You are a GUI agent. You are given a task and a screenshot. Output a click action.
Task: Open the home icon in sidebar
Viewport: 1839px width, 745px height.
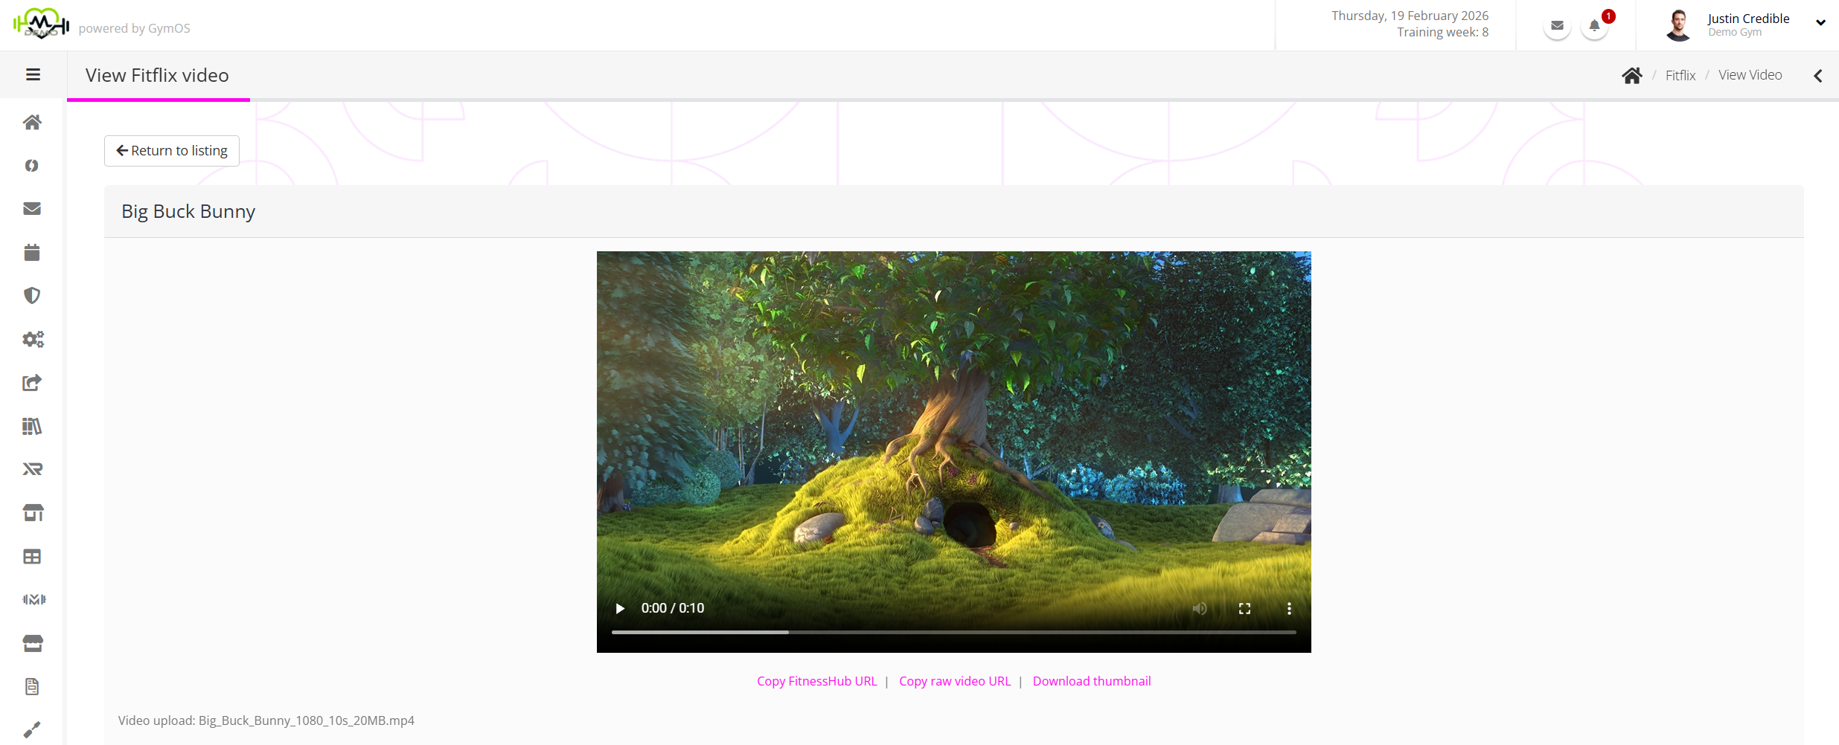click(x=32, y=122)
